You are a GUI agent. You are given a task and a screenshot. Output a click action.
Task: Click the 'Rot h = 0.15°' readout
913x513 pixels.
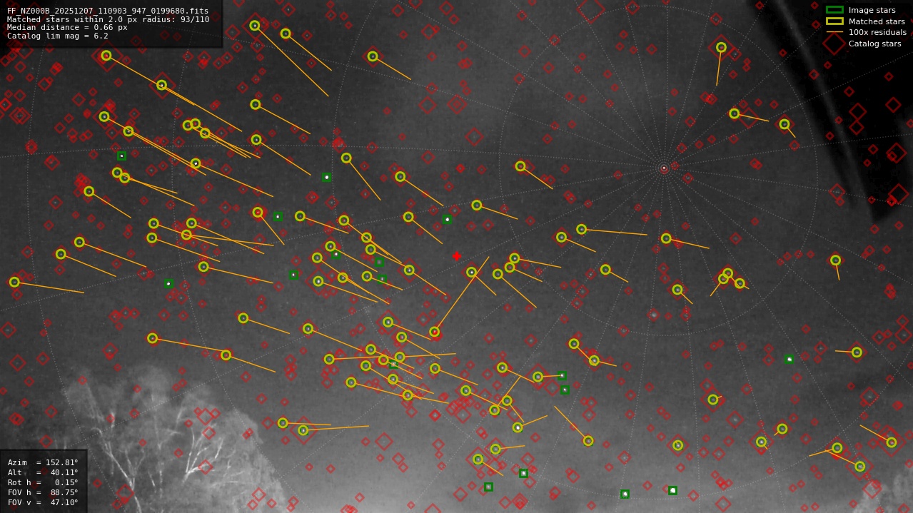(43, 482)
